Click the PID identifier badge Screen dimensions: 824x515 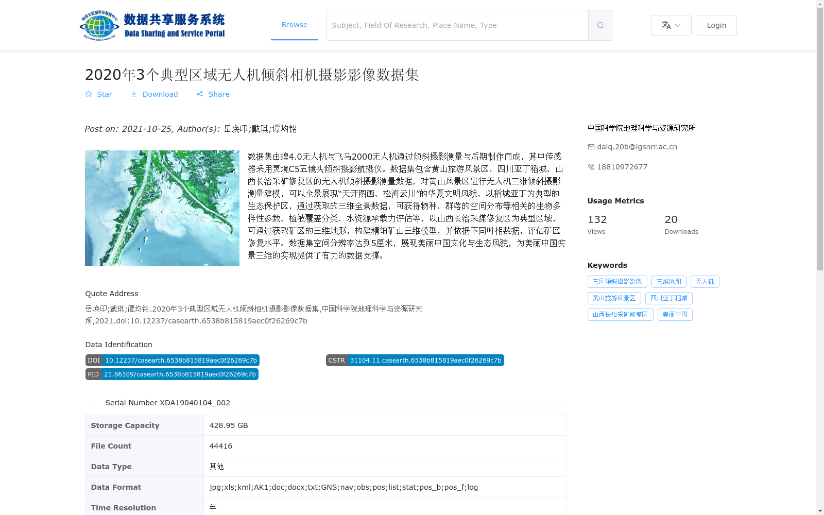coord(171,374)
